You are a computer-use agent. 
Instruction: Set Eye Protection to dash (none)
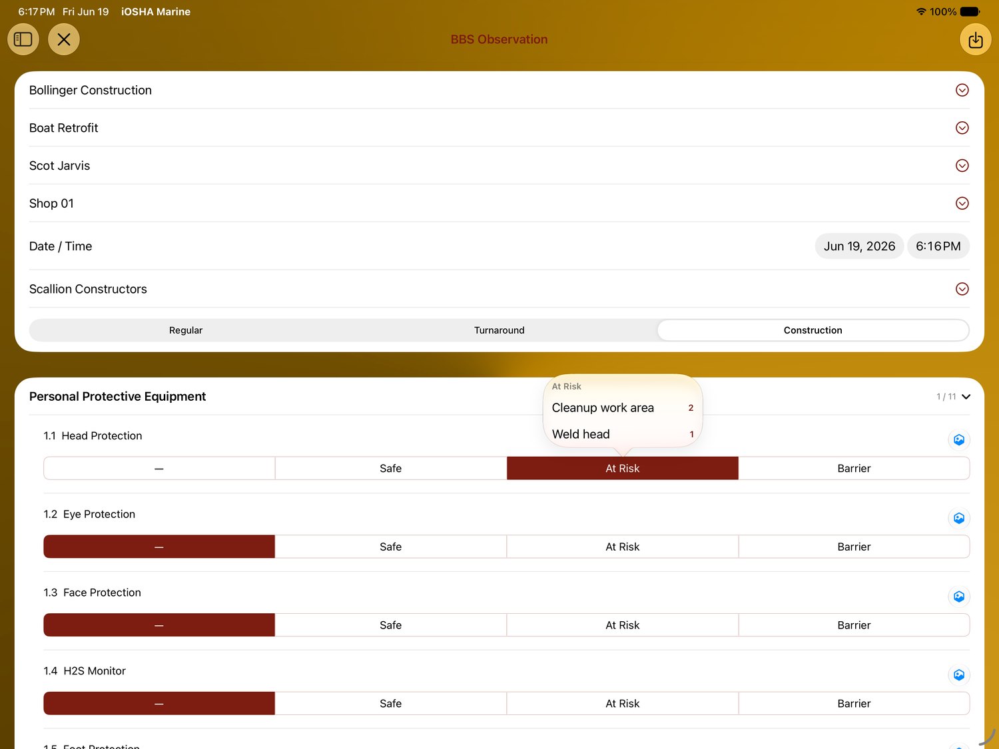pos(159,547)
